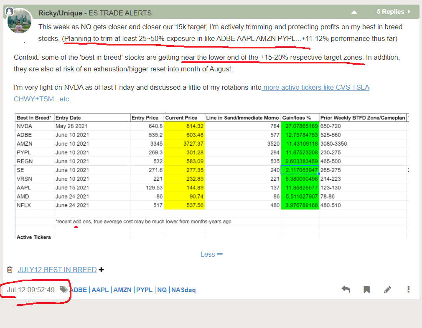Select line in sand value 784
This screenshot has width=422, height=328.
click(243, 126)
